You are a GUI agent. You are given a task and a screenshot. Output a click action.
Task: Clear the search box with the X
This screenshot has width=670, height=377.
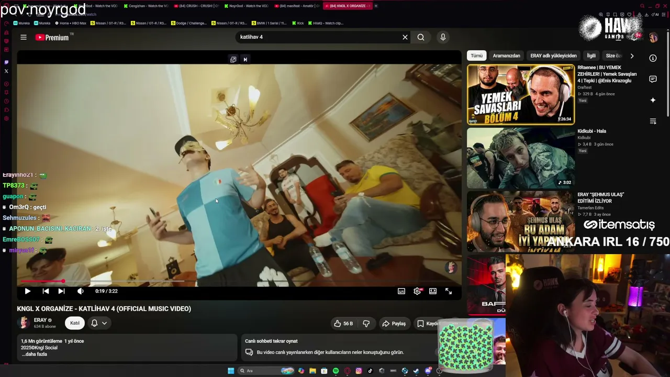[x=405, y=37]
